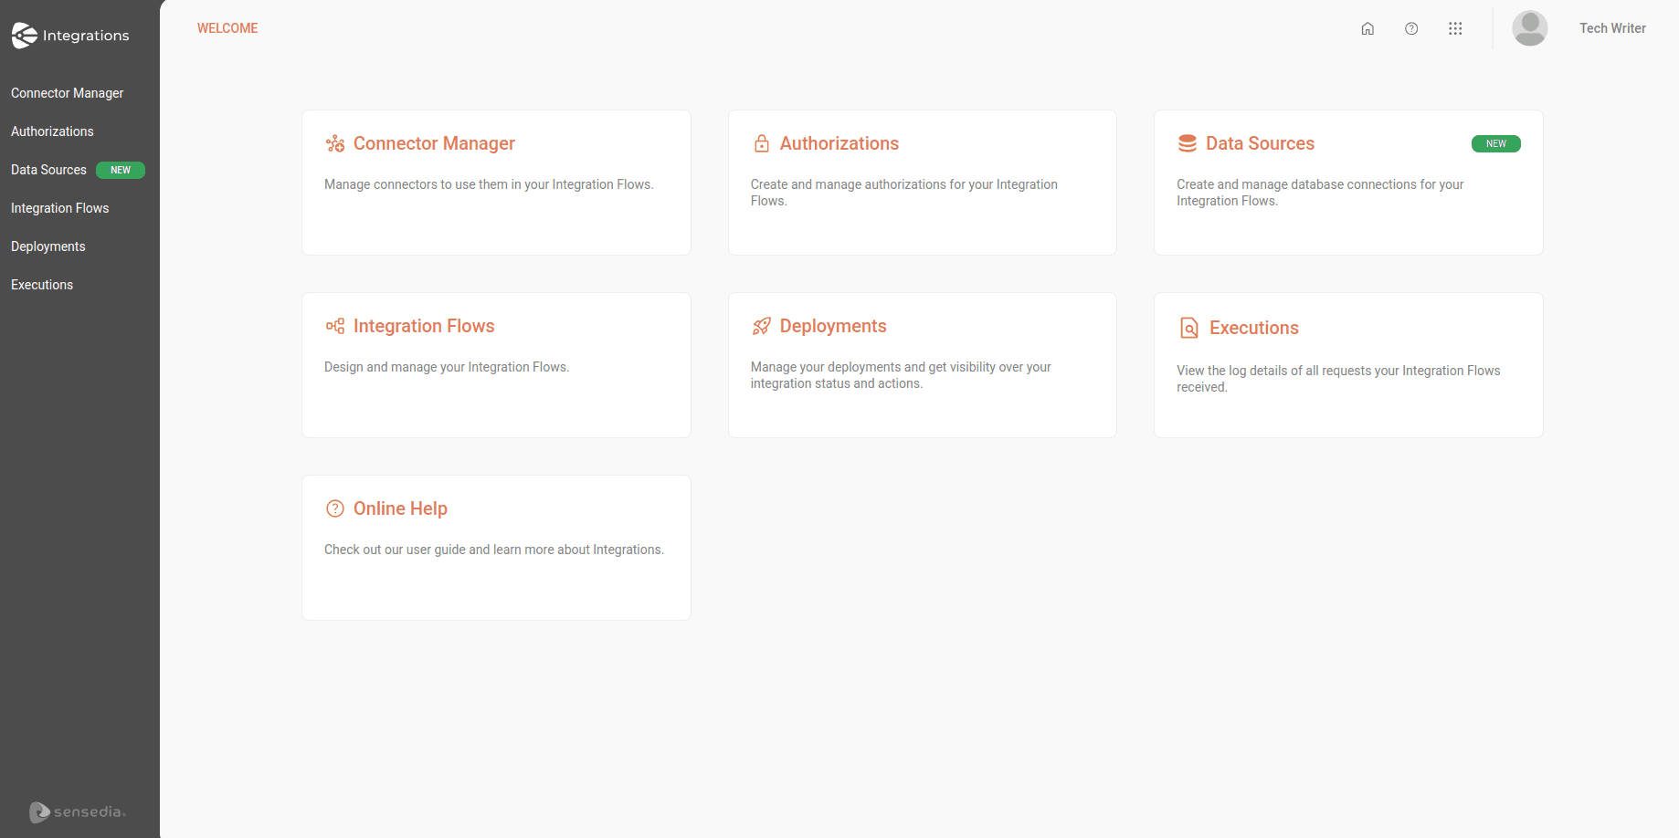Select Connector Manager in the sidebar
Image resolution: width=1679 pixels, height=838 pixels.
[x=67, y=93]
